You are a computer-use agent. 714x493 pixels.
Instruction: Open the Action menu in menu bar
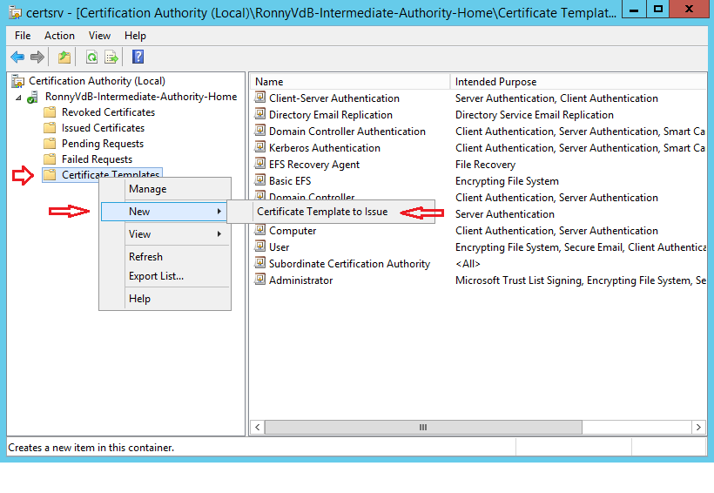pyautogui.click(x=59, y=36)
